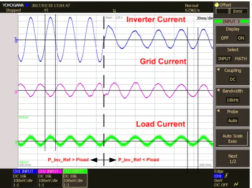
Task: Click the Bandwidth menu left arrow
Action: pos(218,90)
